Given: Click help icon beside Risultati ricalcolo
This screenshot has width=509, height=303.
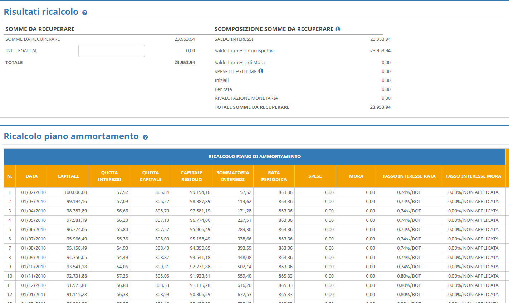Looking at the screenshot, I should tap(85, 13).
